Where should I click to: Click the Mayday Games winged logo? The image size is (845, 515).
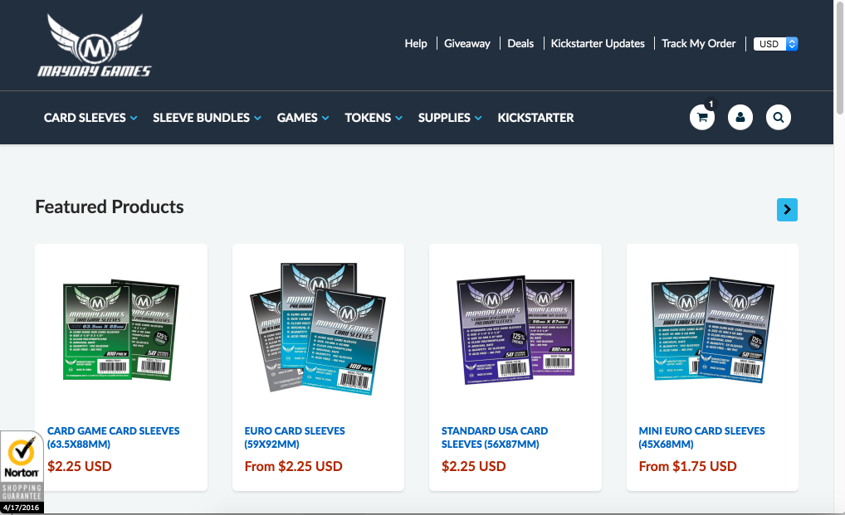coord(95,46)
